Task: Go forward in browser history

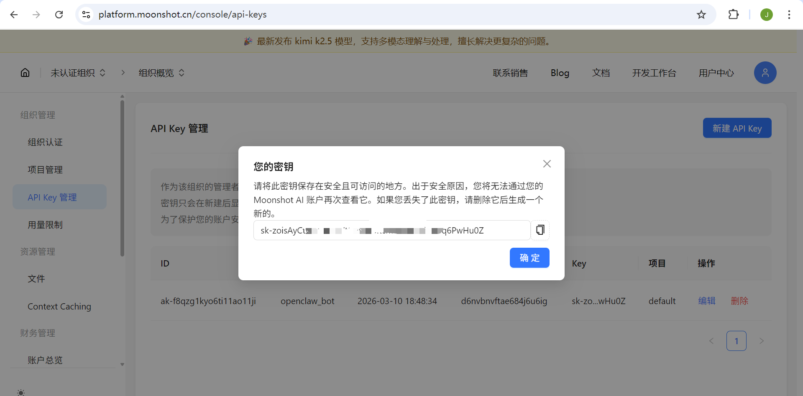Action: pos(36,15)
